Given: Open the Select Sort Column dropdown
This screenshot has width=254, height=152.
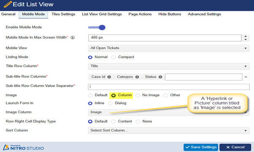Looking at the screenshot, I should (169, 131).
